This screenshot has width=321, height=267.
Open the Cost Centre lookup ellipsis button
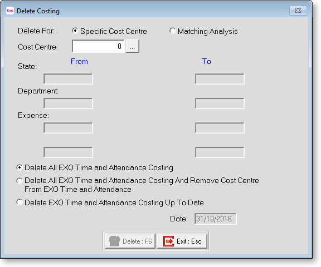pos(133,46)
